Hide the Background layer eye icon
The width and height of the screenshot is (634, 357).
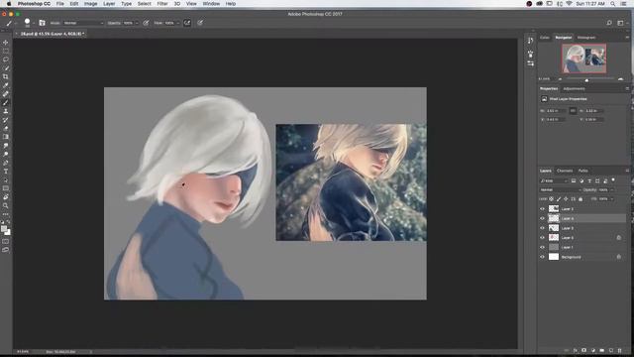[542, 257]
